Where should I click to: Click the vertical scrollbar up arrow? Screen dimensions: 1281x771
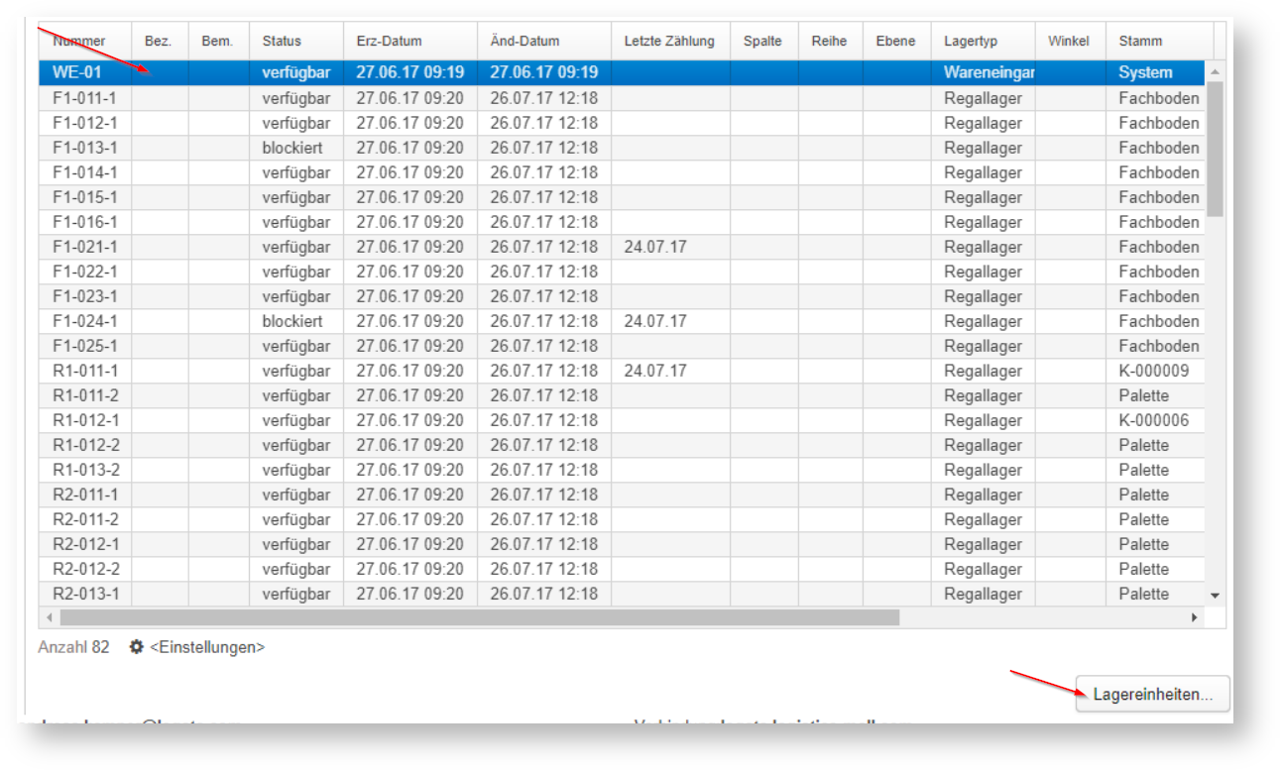(1216, 73)
